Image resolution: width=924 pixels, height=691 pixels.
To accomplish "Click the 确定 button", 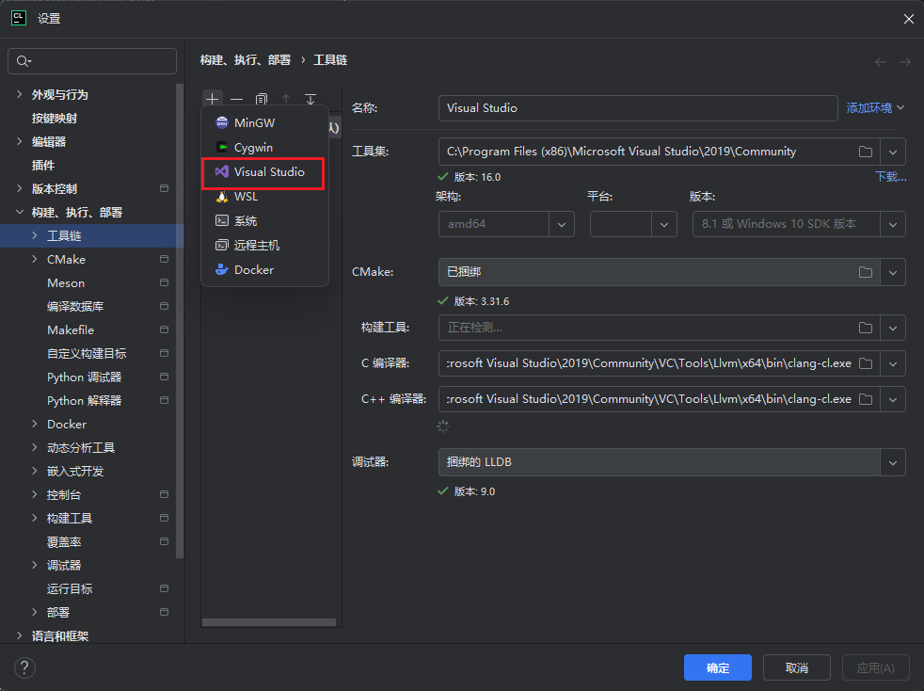I will (x=718, y=667).
